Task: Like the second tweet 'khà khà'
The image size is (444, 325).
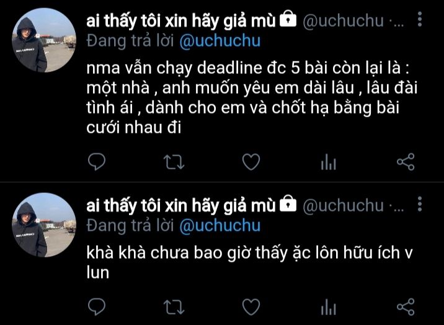Action: click(x=251, y=307)
